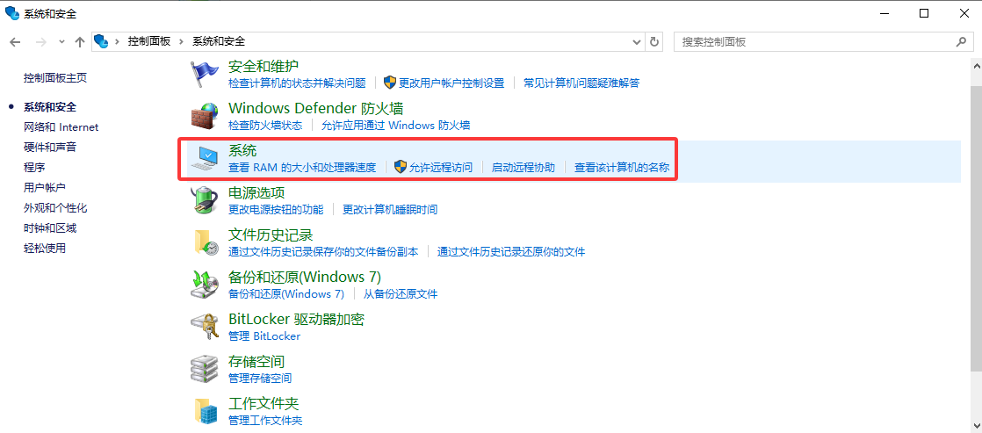Screen dimensions: 982x433
Task: Click the title bar 系统和安全 window icon
Action: pos(12,12)
